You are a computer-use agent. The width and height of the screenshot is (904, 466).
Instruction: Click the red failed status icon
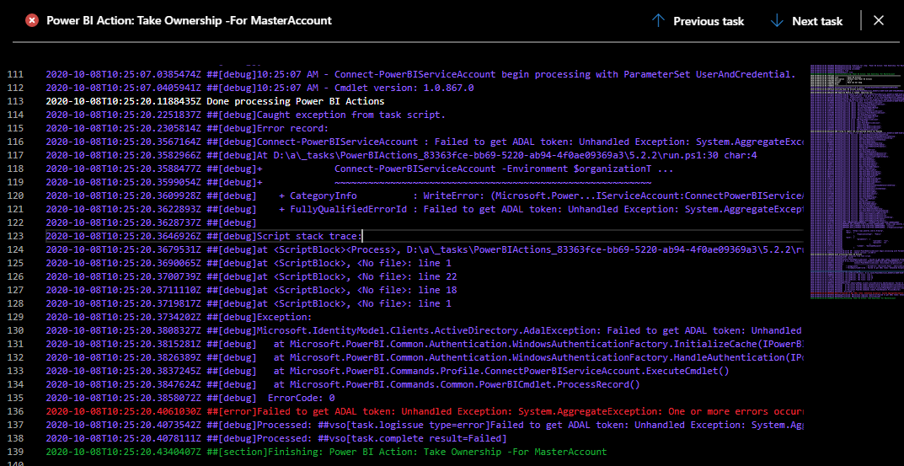(32, 21)
